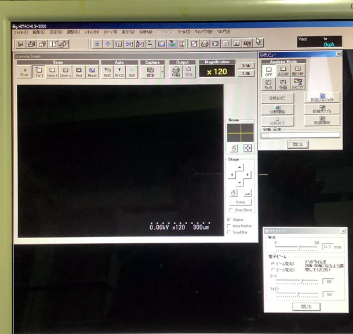The width and height of the screenshot is (353, 334).
Task: Click the mouse icon under Beam crosshair
Action: (234, 148)
